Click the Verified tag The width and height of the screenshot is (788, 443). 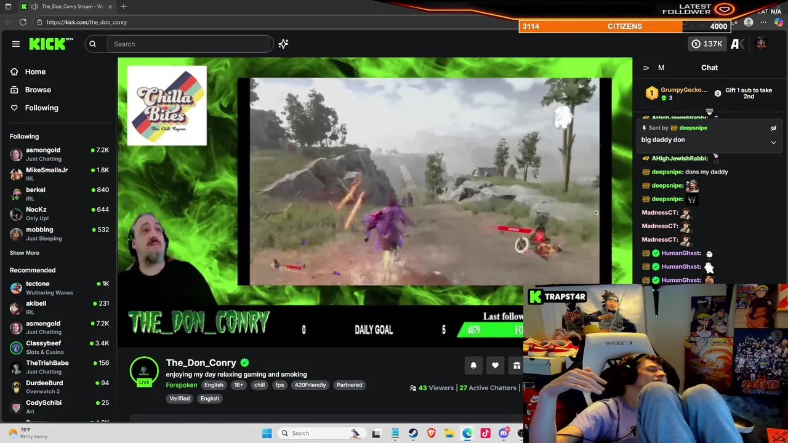tap(180, 399)
